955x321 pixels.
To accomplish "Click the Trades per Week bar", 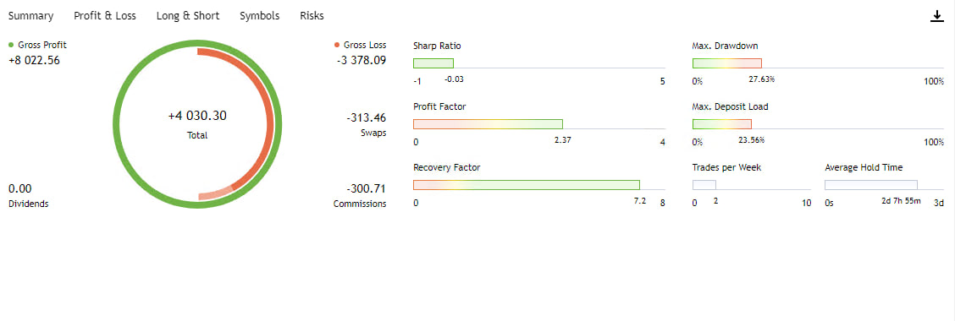I will click(x=704, y=185).
